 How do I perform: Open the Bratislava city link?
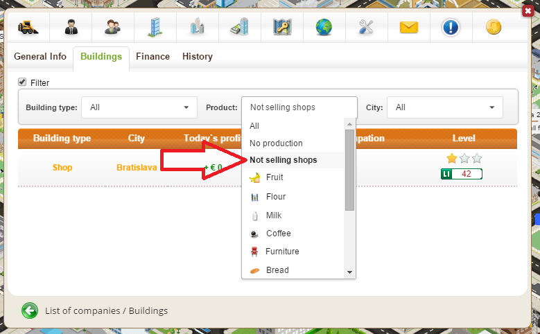click(x=137, y=168)
